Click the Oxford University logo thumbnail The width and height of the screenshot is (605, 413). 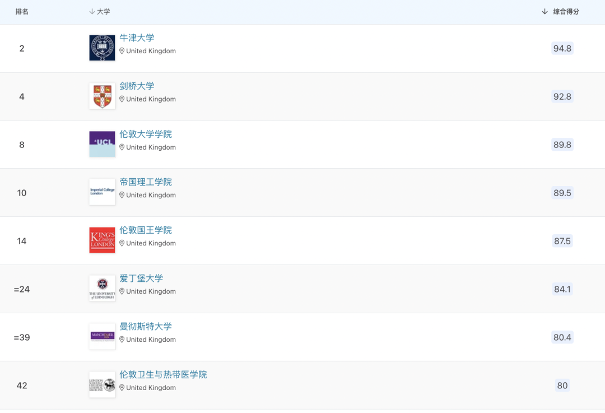click(103, 48)
